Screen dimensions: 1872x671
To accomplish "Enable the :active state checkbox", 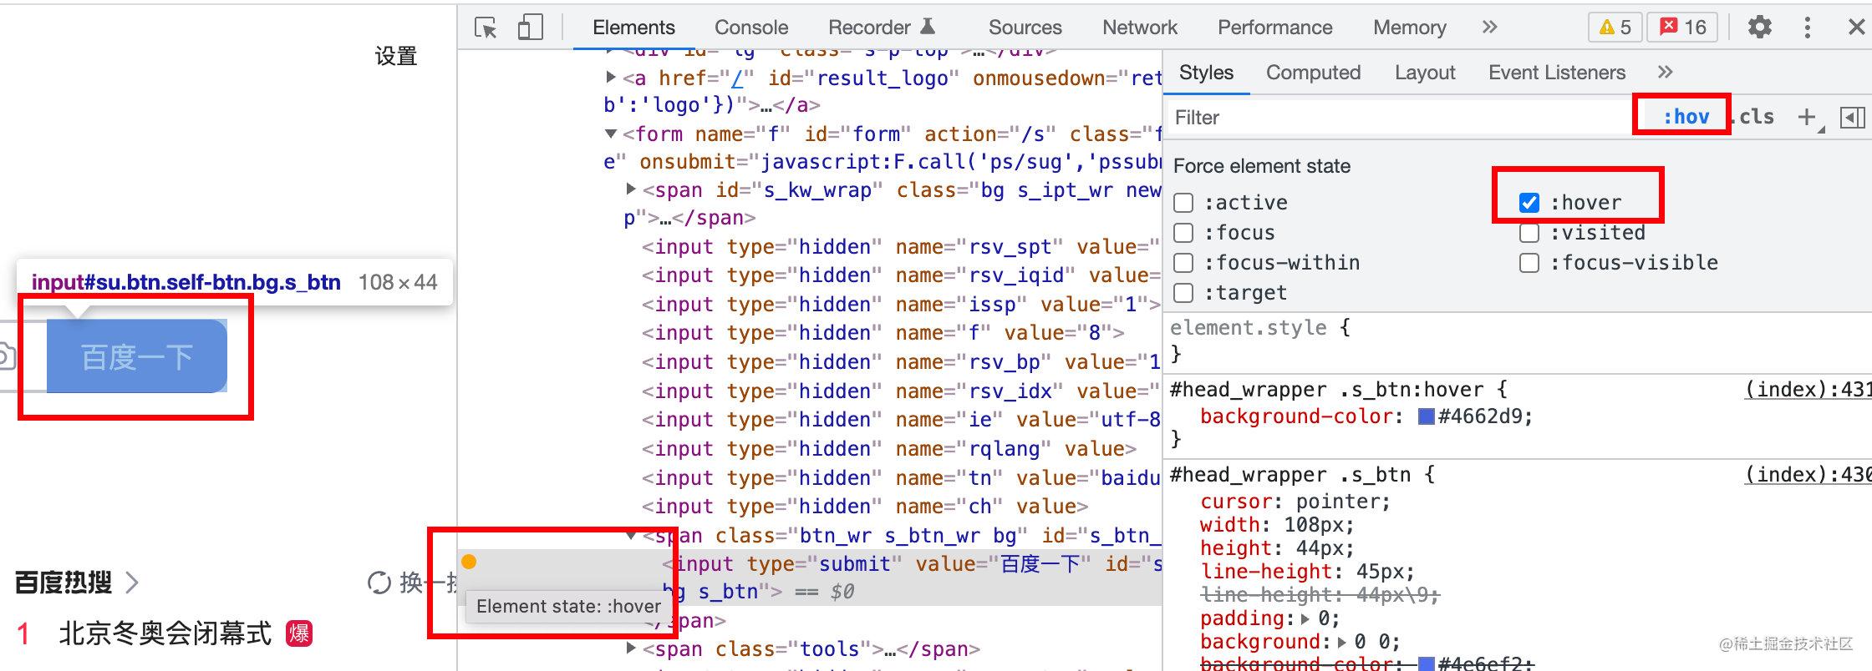I will pos(1183,203).
